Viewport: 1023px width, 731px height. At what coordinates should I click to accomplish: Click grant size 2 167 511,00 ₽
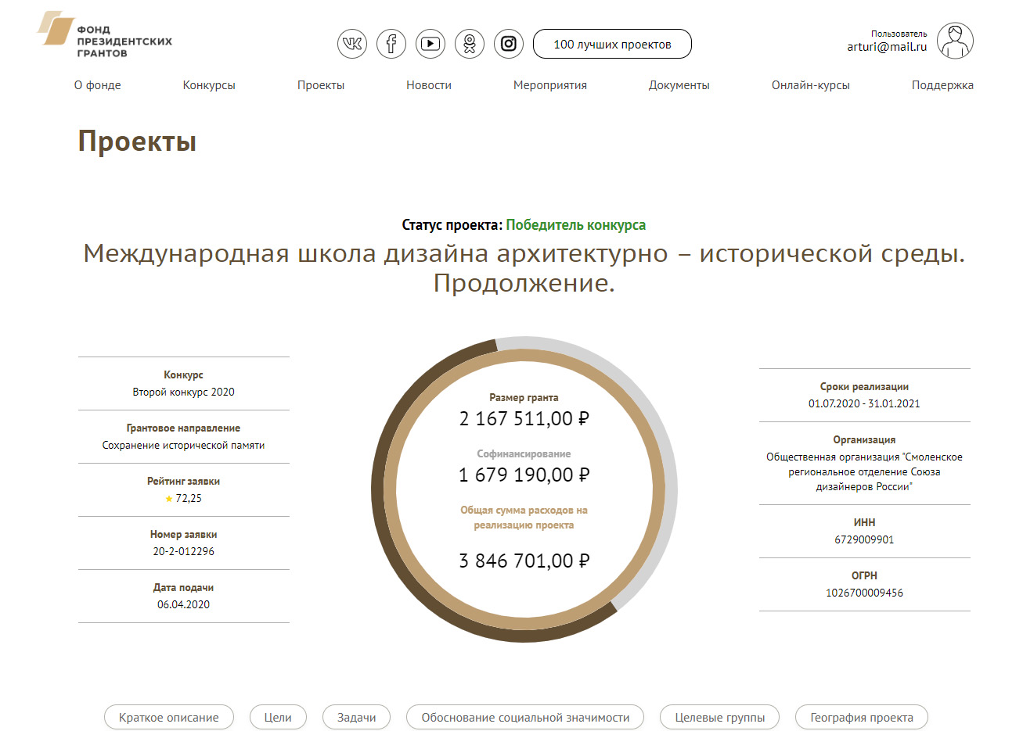524,419
